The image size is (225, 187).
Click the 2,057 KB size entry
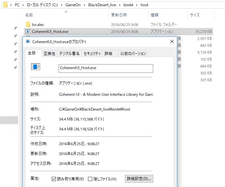(x=205, y=39)
